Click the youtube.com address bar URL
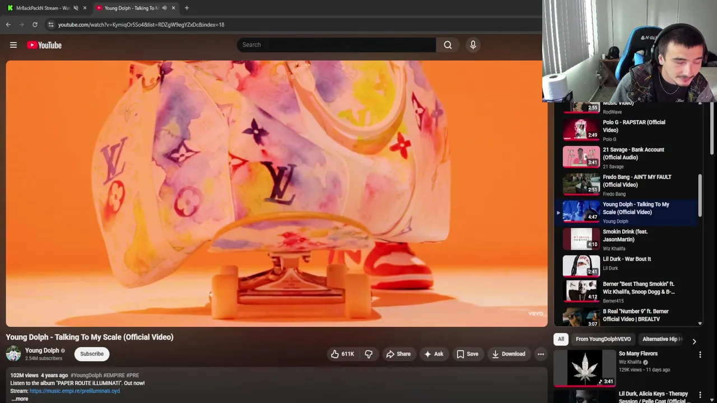This screenshot has height=403, width=717. (x=141, y=25)
